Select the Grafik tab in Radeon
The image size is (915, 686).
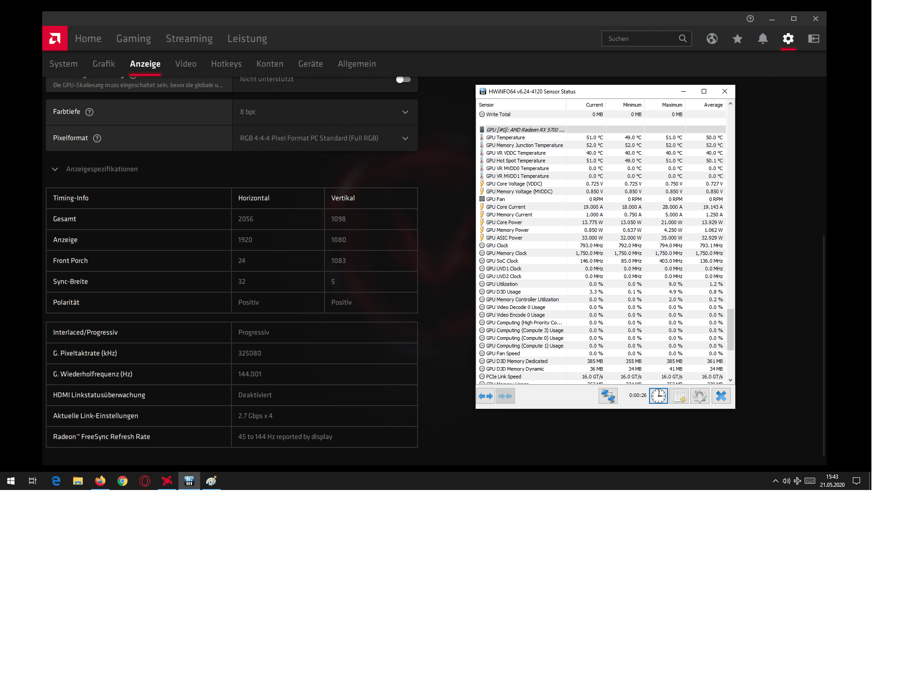[x=103, y=64]
